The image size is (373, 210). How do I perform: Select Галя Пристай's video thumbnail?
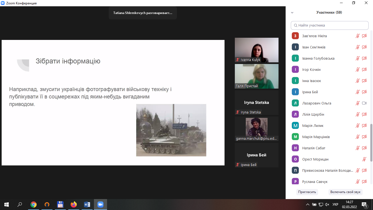click(x=256, y=76)
